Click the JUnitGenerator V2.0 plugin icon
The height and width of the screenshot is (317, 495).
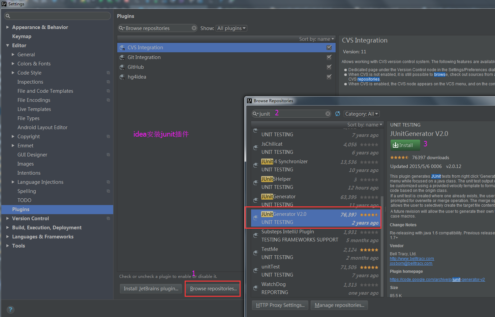pyautogui.click(x=256, y=218)
